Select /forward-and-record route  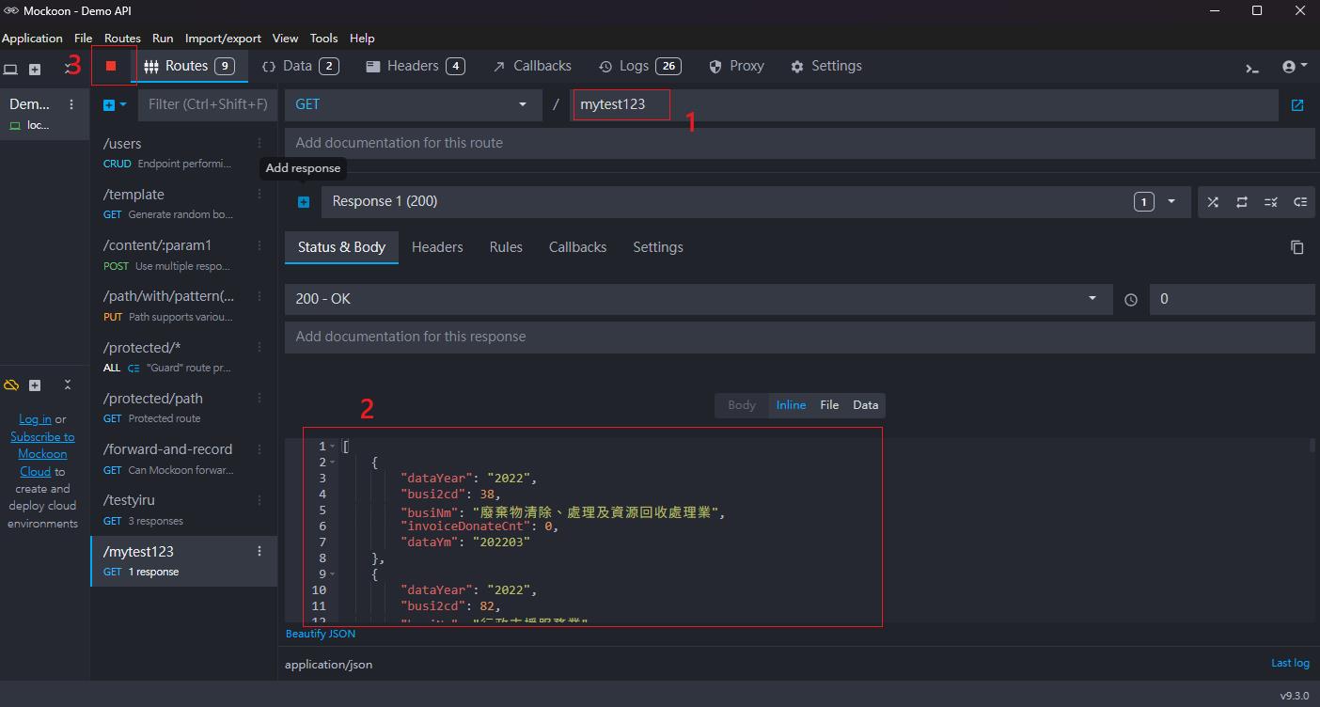click(x=183, y=459)
